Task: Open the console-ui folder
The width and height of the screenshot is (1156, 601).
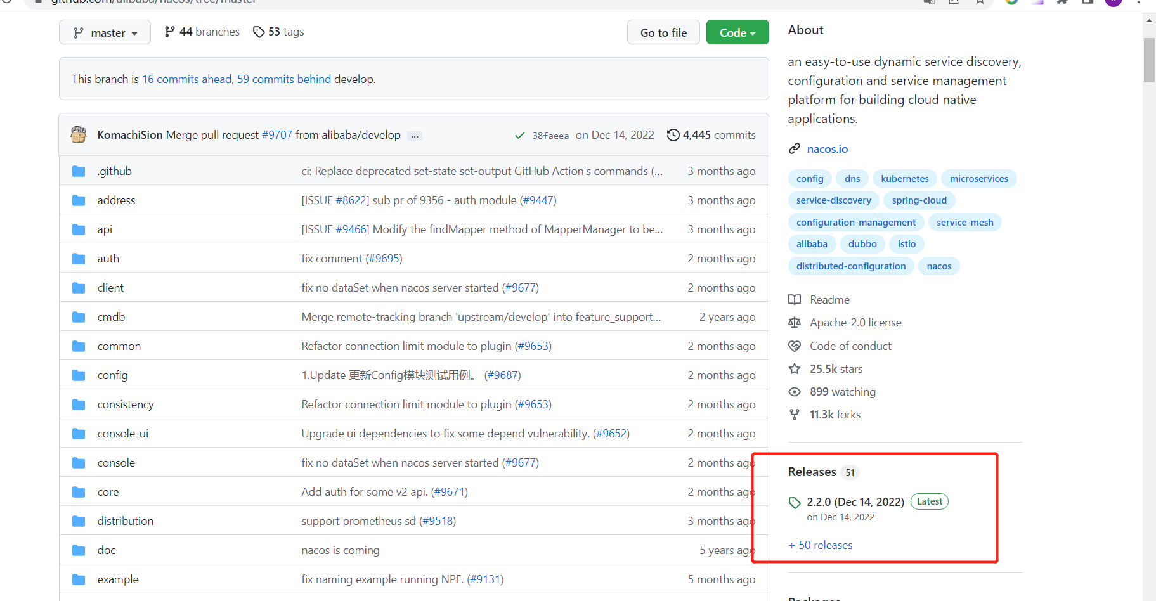Action: (123, 434)
